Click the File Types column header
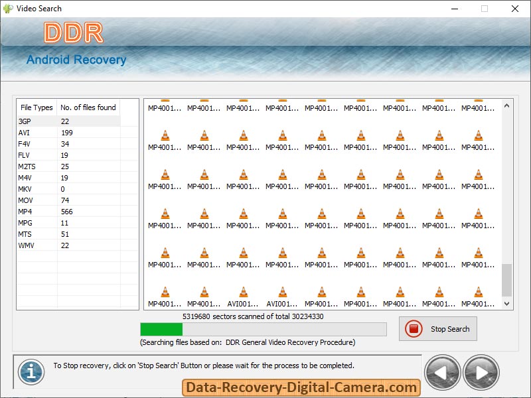The image size is (531, 398). pos(36,107)
